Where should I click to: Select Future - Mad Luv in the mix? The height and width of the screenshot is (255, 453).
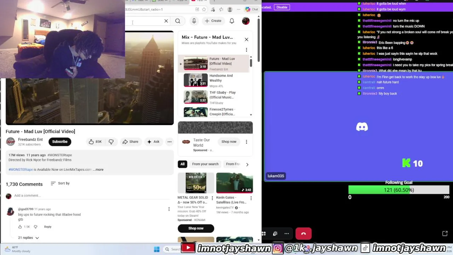tap(214, 64)
